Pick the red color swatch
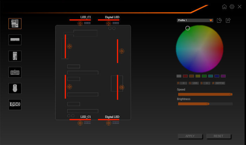Viewport: 246px width, 145px height. (185, 76)
